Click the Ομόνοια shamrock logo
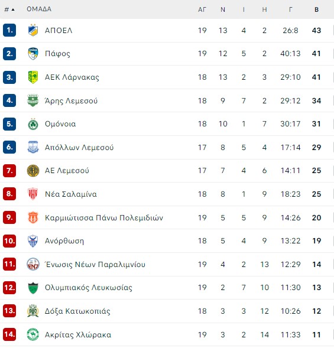This screenshot has height=348, width=334. pyautogui.click(x=33, y=124)
